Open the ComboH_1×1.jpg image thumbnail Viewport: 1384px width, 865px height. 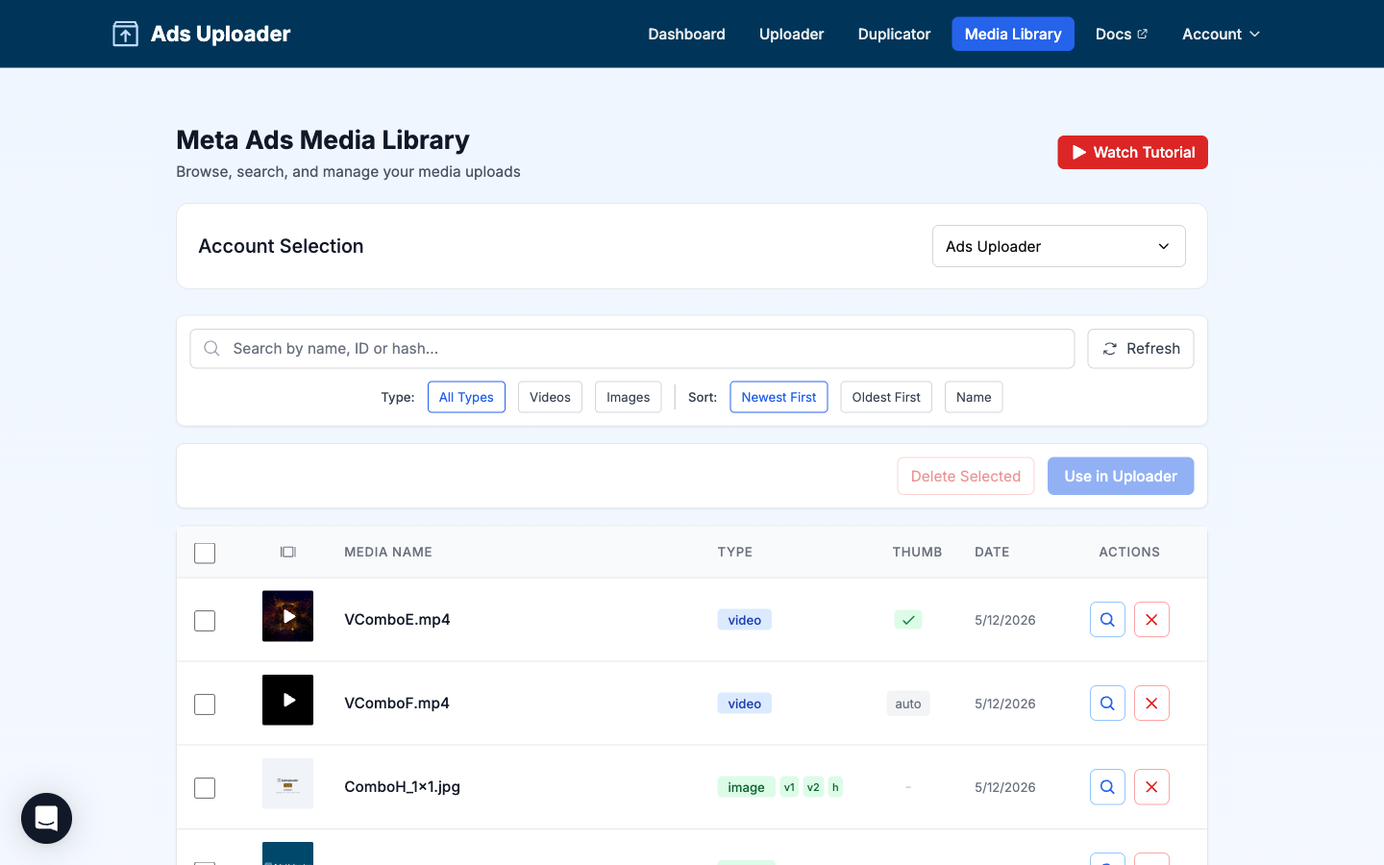[x=287, y=783]
